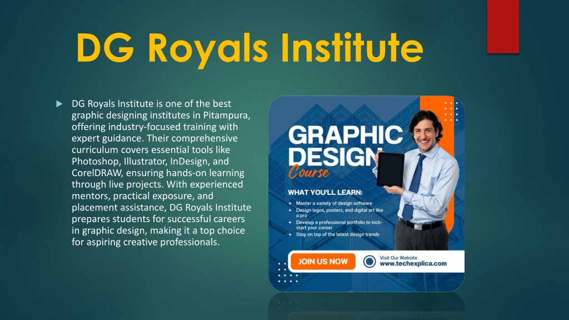Click 'Develop a professional portfolio' bullet
The width and height of the screenshot is (569, 320).
(x=339, y=225)
